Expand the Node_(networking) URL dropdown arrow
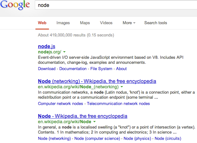This screenshot has height=143, width=197. click(x=122, y=87)
